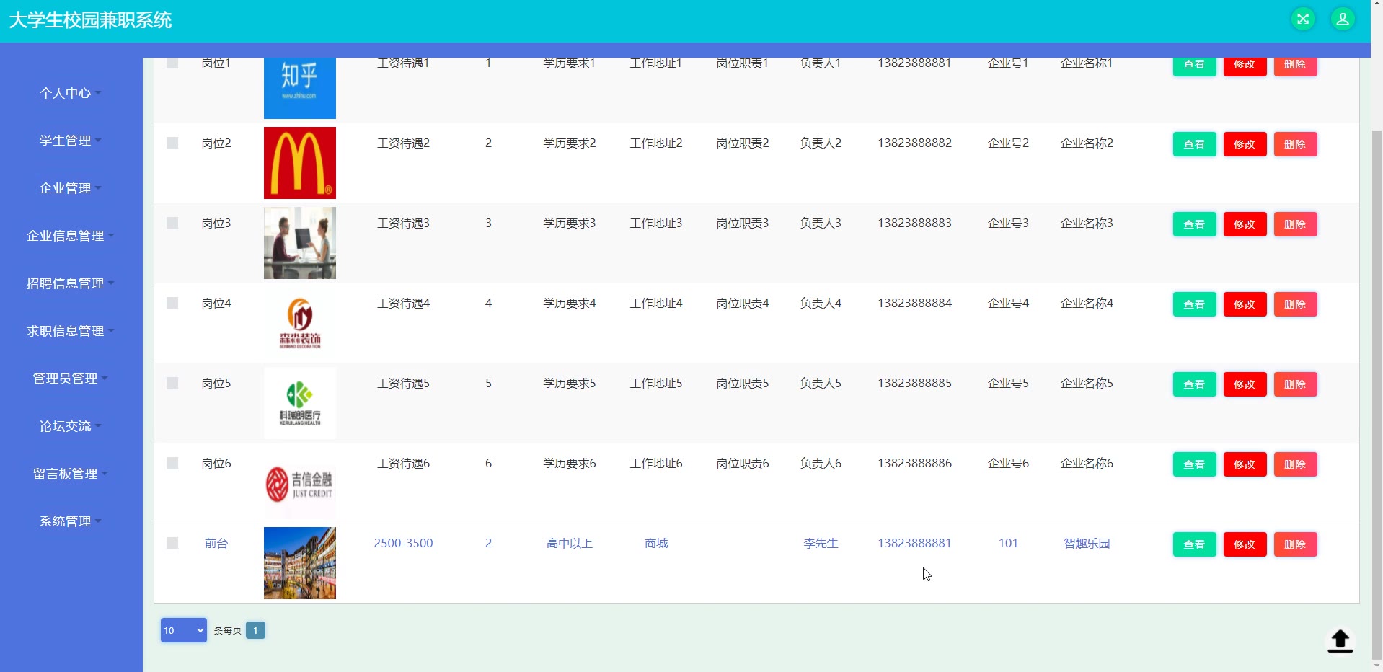Open the mall photo thumbnail for 前台

click(300, 563)
